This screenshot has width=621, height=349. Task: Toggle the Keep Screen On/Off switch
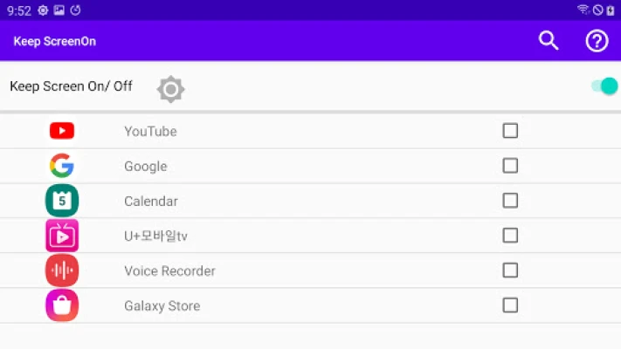604,86
